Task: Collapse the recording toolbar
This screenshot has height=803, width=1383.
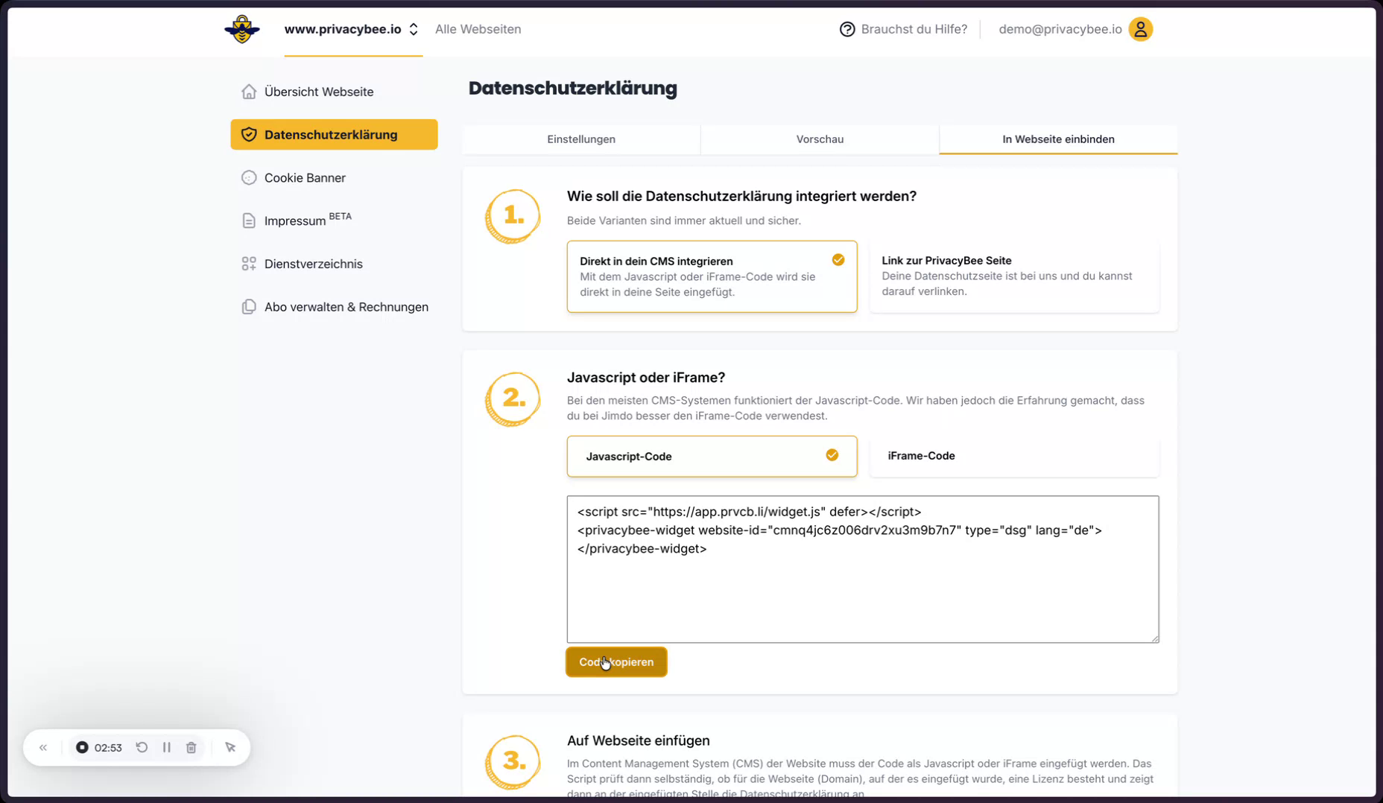Action: coord(43,747)
